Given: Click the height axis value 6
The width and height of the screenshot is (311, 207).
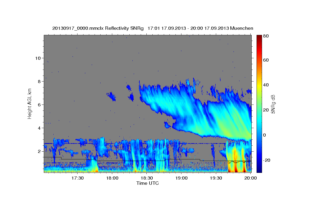Looking at the screenshot, I should coord(39,105).
